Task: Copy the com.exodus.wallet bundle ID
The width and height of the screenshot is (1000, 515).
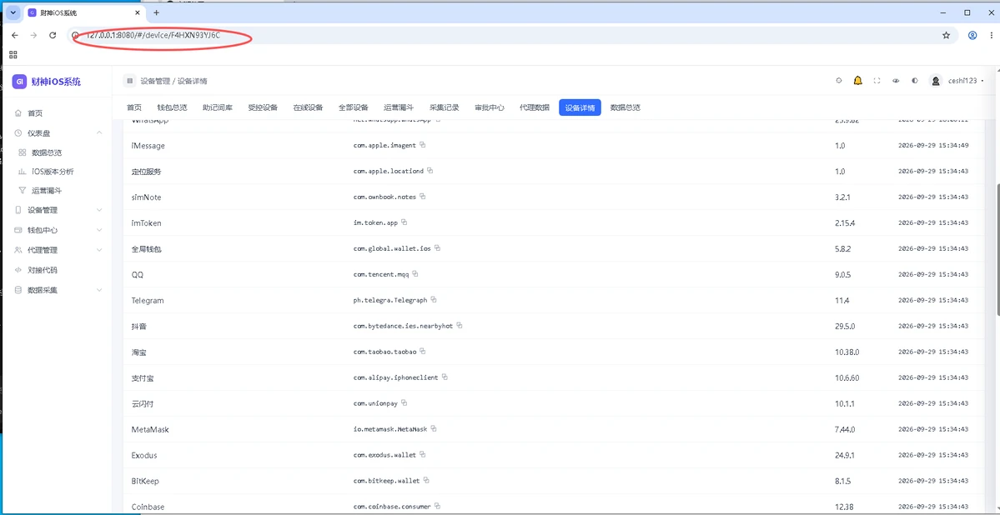Action: pyautogui.click(x=423, y=454)
